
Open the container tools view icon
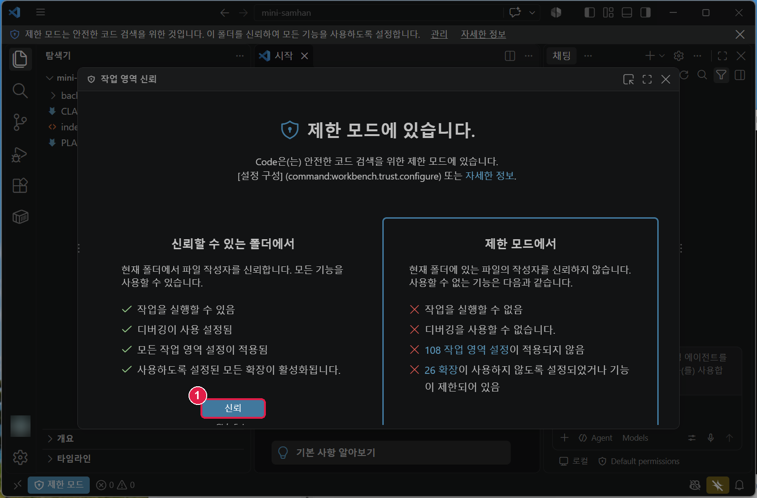(20, 217)
